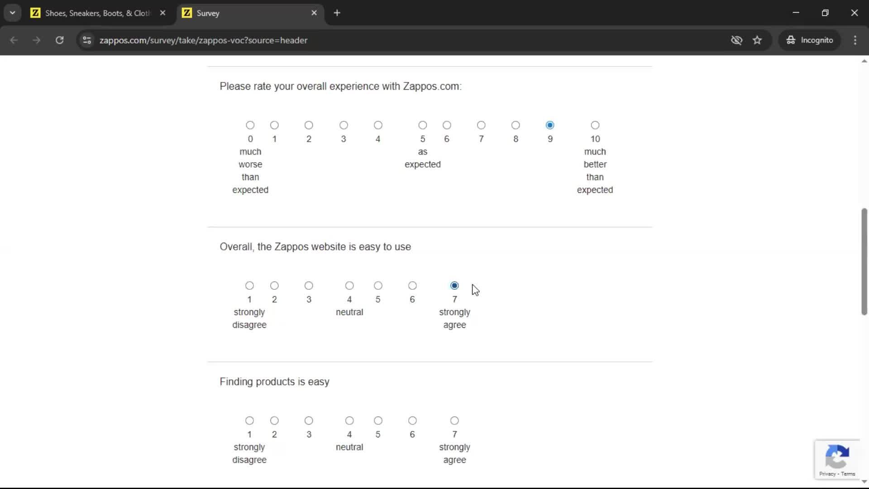The height and width of the screenshot is (489, 869).
Task: Pick 6 for finding products is easy
Action: (x=412, y=420)
